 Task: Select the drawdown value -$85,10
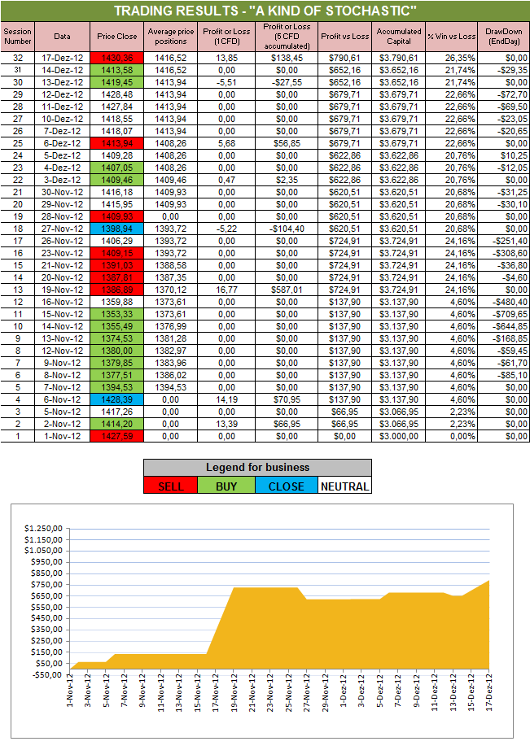tap(504, 375)
